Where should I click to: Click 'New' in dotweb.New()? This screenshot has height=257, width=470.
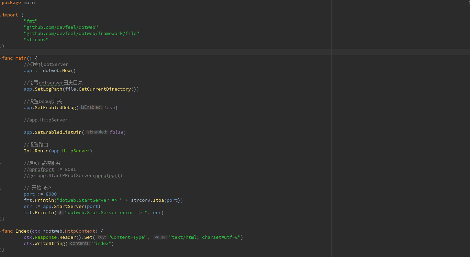[x=66, y=70]
